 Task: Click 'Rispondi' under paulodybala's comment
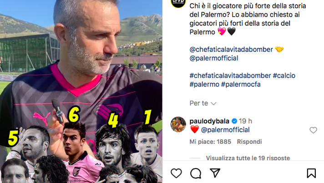point(249,142)
